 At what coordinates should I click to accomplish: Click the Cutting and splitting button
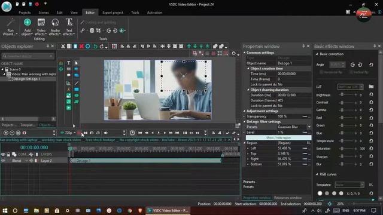[98, 22]
